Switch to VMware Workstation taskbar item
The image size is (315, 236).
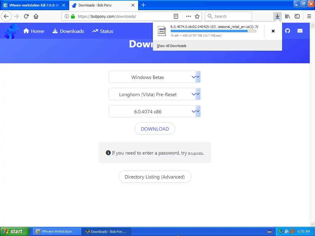click(57, 231)
